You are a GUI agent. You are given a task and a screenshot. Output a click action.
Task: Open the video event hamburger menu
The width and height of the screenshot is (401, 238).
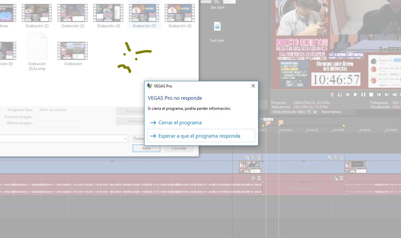[259, 157]
